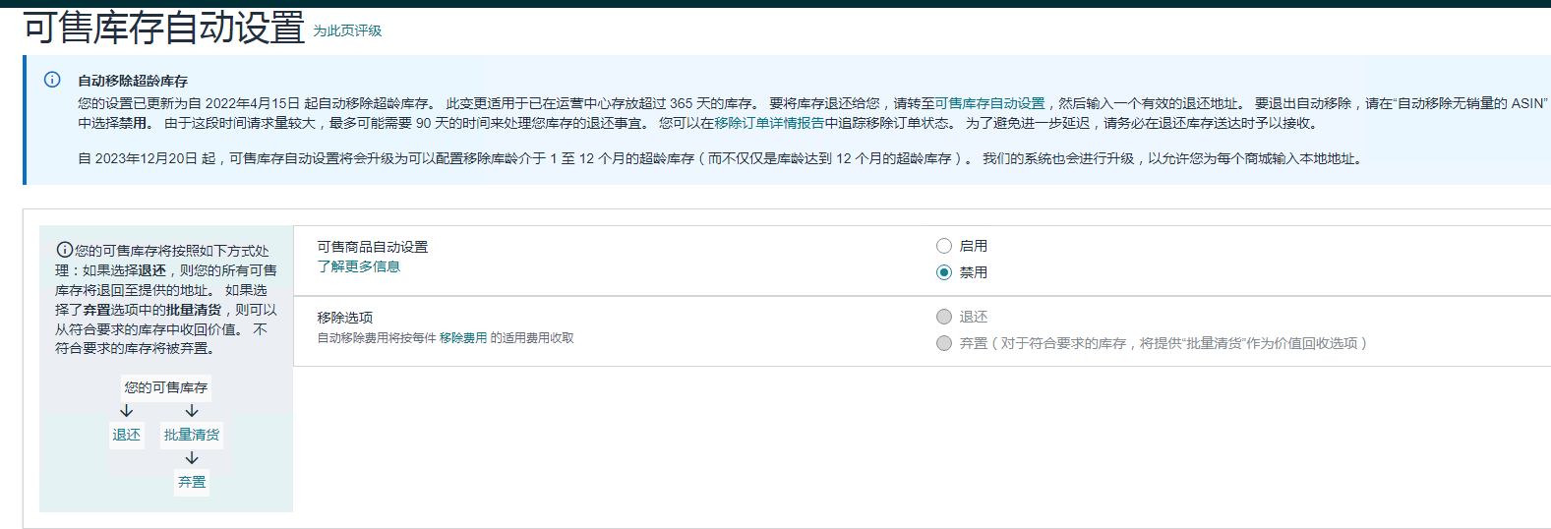This screenshot has height=529, width=1551.
Task: Click the 您的可售库存 box in the diagram
Action: (166, 387)
